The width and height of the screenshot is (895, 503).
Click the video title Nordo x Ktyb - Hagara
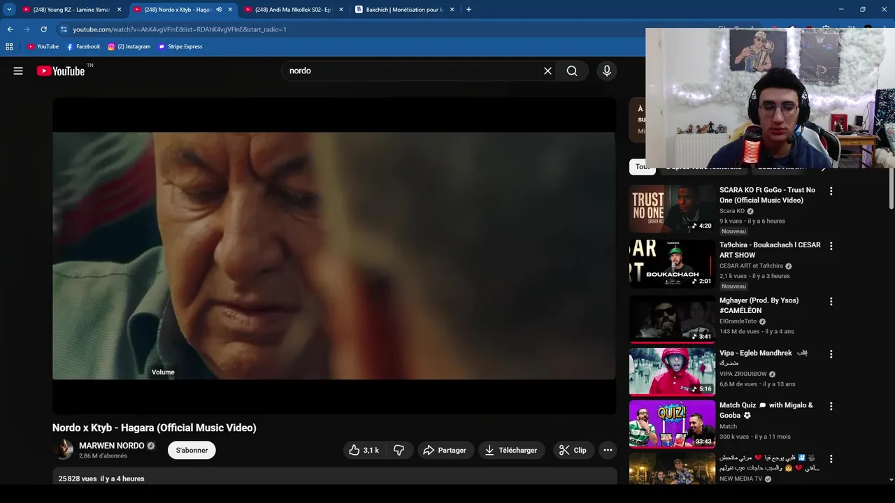pos(155,428)
